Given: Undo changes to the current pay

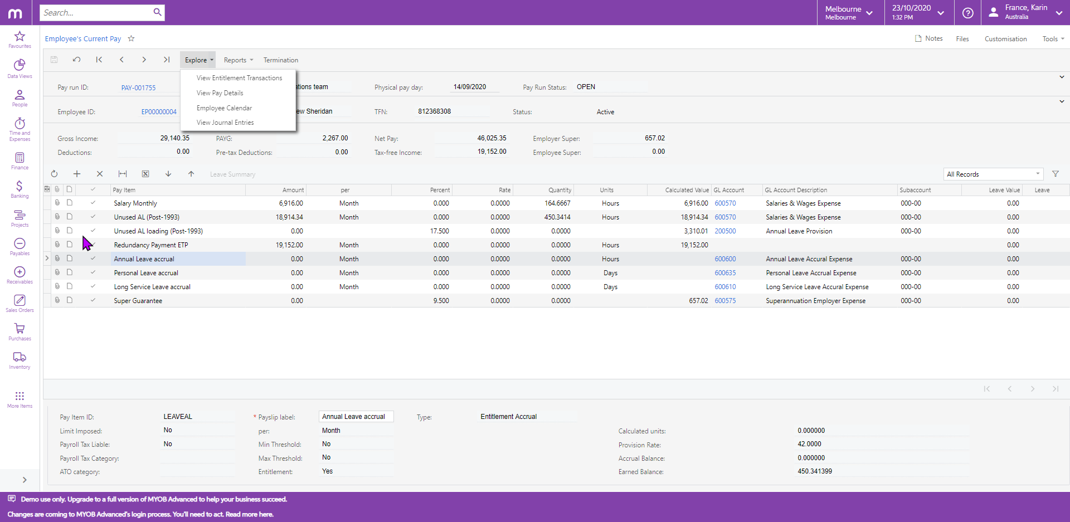Looking at the screenshot, I should [76, 60].
